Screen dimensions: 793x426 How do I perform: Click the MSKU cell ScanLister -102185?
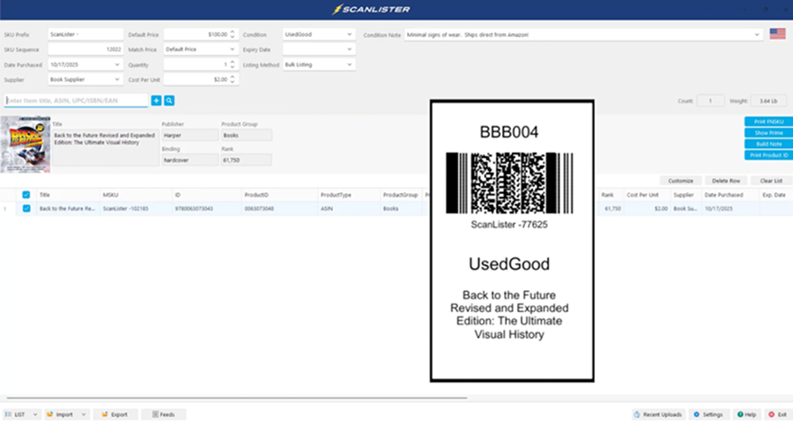click(136, 208)
